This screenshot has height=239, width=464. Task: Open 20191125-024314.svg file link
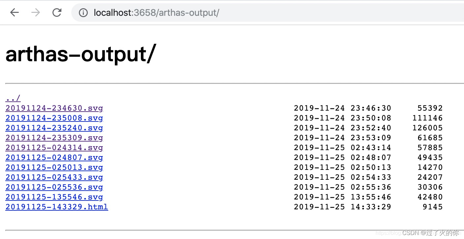[54, 147]
